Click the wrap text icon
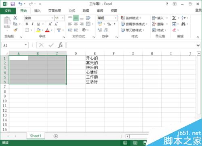The width and height of the screenshot is (202, 146). pyautogui.click(x=88, y=18)
